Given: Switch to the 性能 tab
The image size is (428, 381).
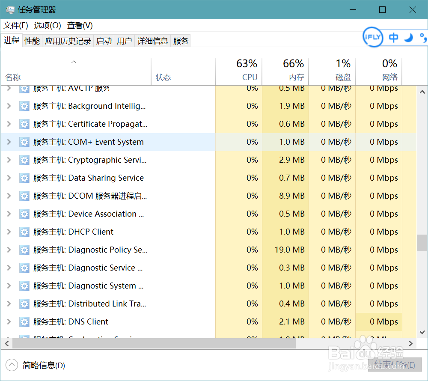Looking at the screenshot, I should [32, 40].
